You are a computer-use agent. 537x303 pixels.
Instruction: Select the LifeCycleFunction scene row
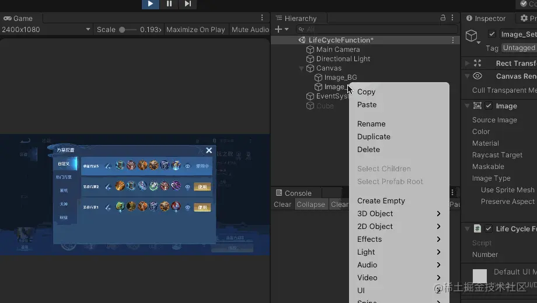tap(365, 40)
